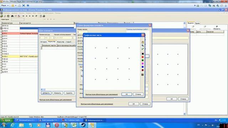Open Internet Explorer from Windows taskbar

point(13,125)
